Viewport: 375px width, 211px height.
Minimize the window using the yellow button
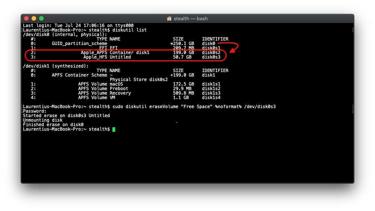click(34, 18)
